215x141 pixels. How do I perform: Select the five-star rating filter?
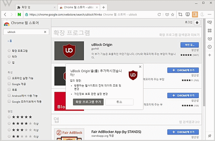click(x=9, y=117)
